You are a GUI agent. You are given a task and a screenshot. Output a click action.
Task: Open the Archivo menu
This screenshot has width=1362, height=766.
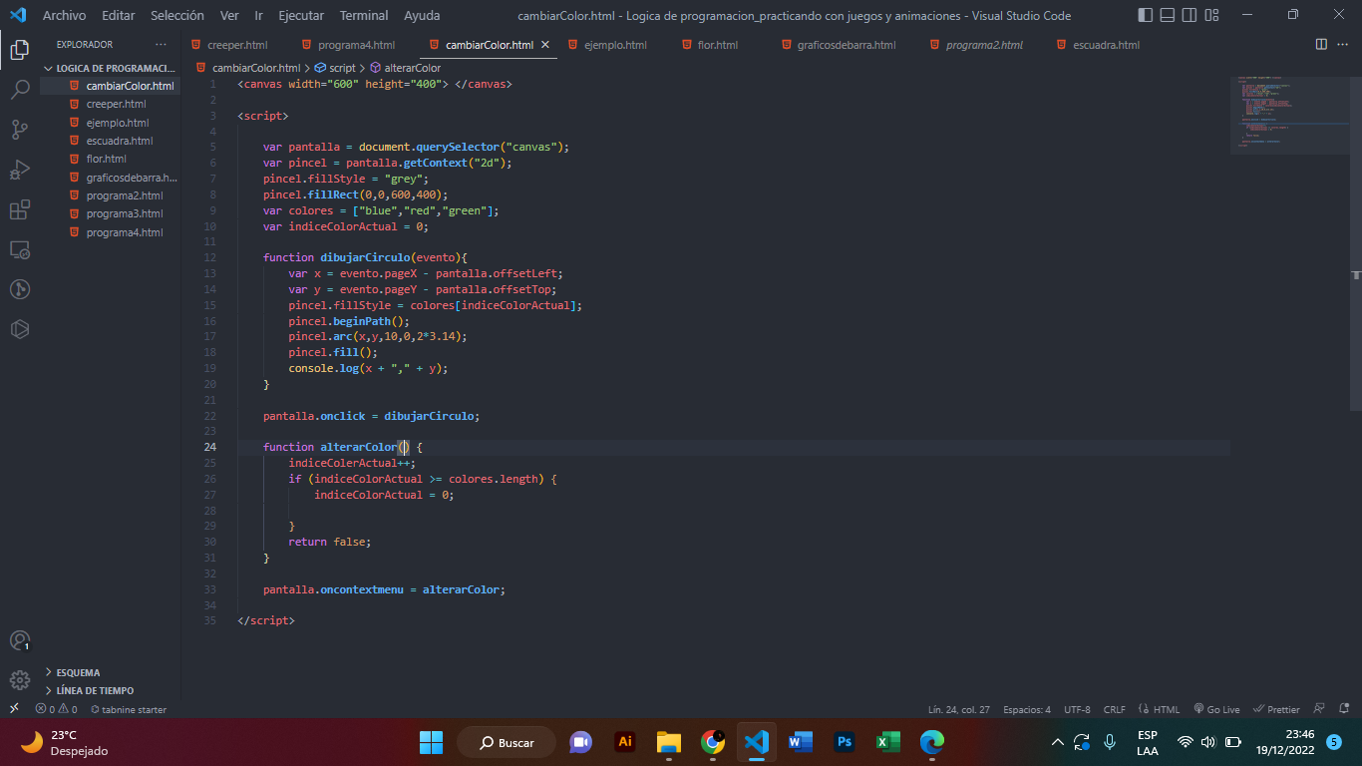[64, 15]
